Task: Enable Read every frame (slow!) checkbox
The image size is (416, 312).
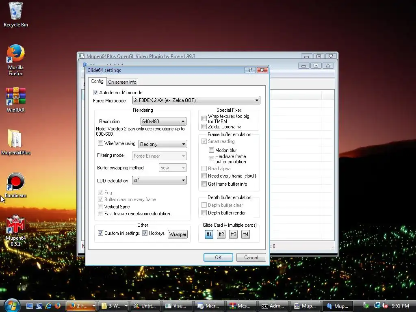Action: pyautogui.click(x=204, y=175)
